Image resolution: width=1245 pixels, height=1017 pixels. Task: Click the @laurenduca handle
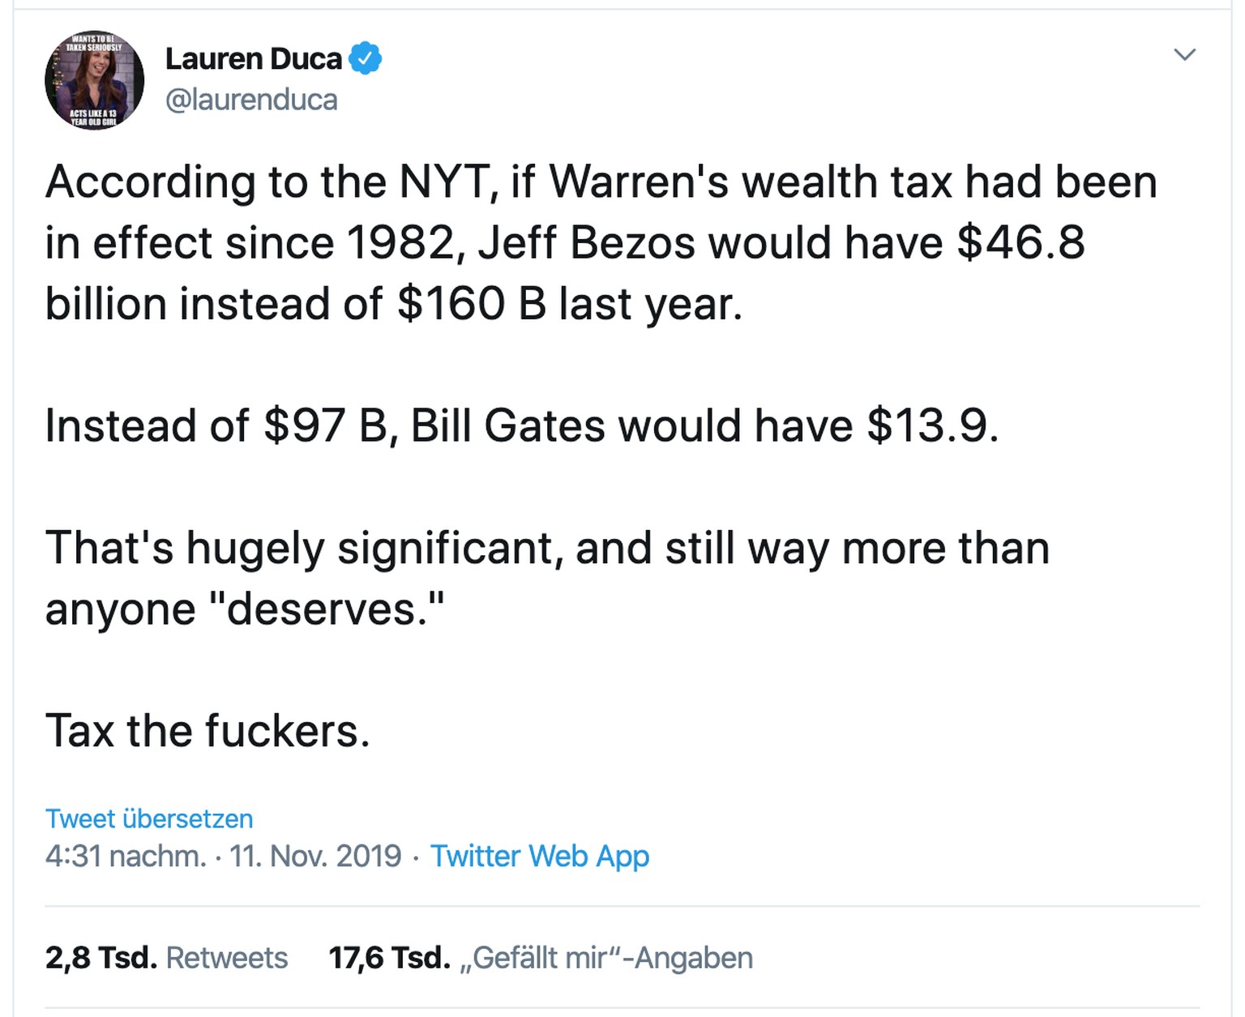click(x=251, y=100)
